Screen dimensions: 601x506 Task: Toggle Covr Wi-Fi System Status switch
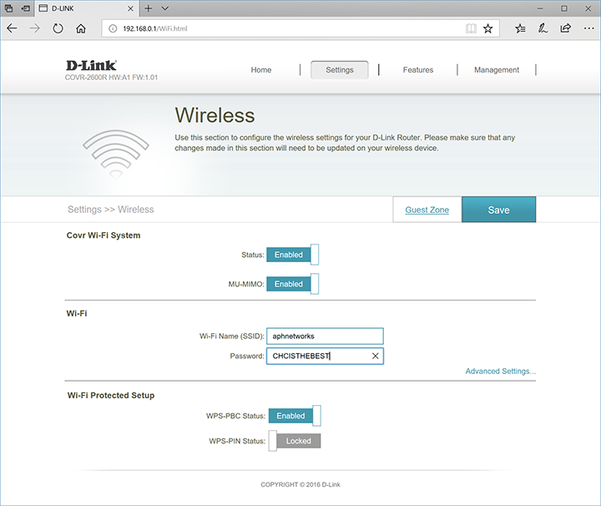click(293, 255)
